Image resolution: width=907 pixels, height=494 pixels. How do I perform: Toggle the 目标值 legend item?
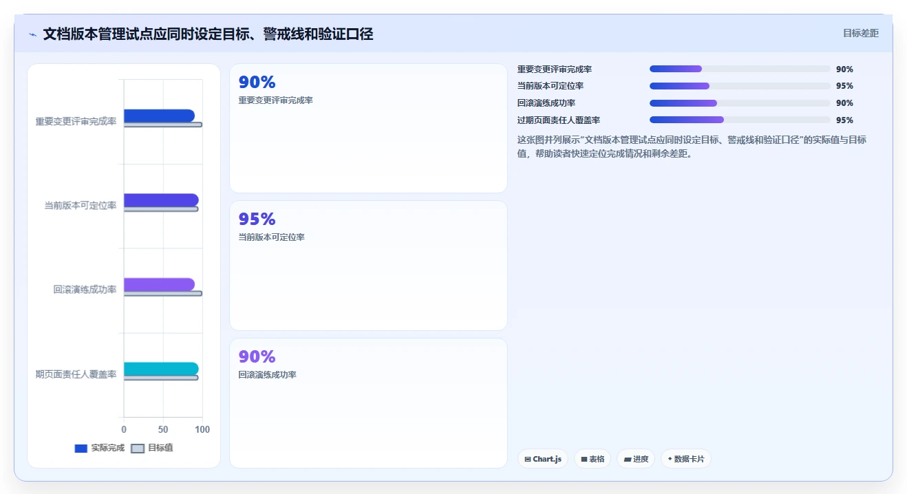click(152, 448)
